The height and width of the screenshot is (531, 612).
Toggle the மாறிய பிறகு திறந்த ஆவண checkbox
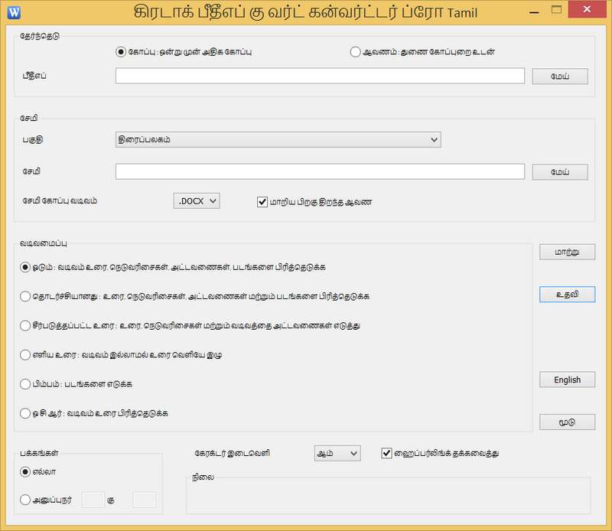262,201
